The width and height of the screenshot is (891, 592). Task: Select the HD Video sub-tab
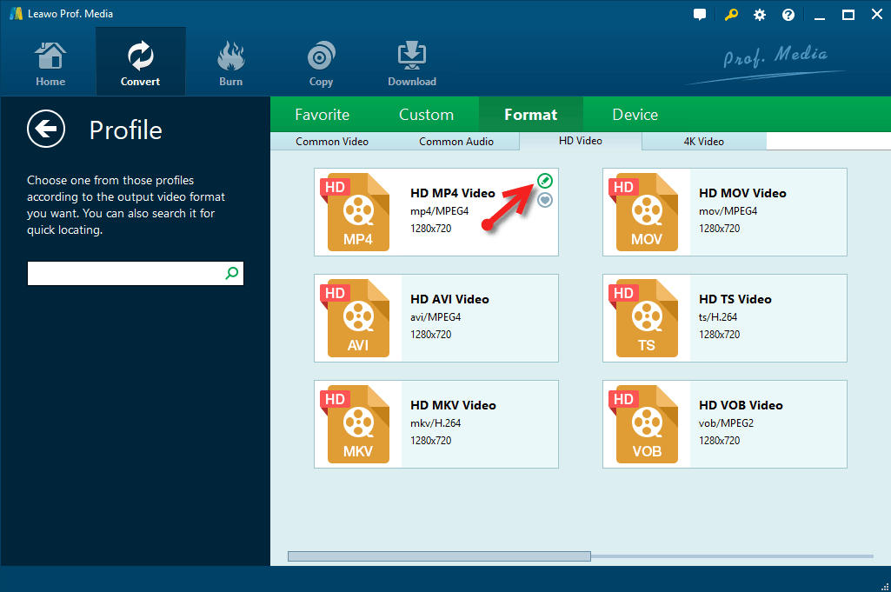pyautogui.click(x=580, y=141)
